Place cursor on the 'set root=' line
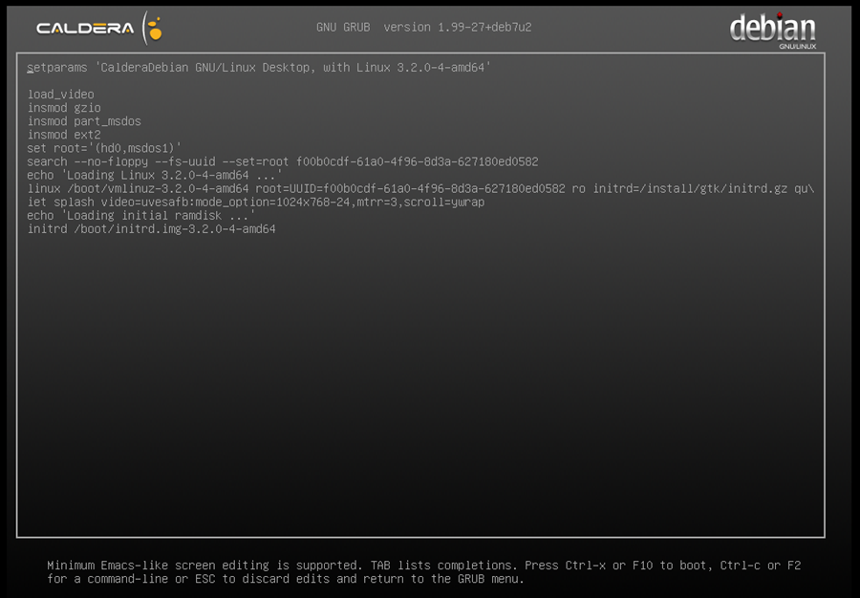This screenshot has height=598, width=860. 104,148
